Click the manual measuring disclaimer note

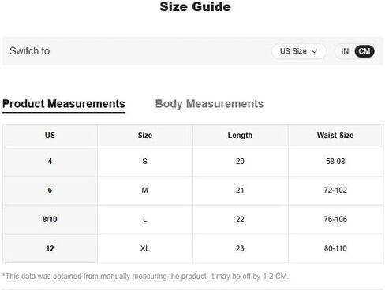[145, 277]
